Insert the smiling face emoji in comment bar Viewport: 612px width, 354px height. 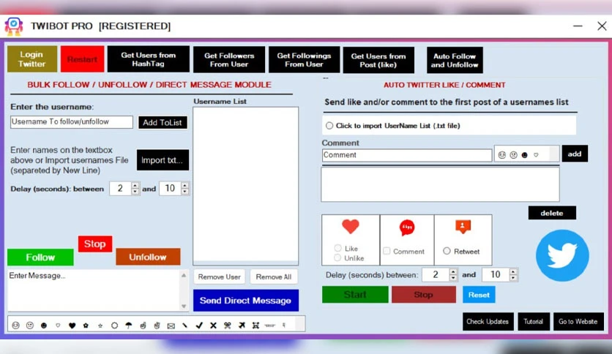(x=502, y=155)
